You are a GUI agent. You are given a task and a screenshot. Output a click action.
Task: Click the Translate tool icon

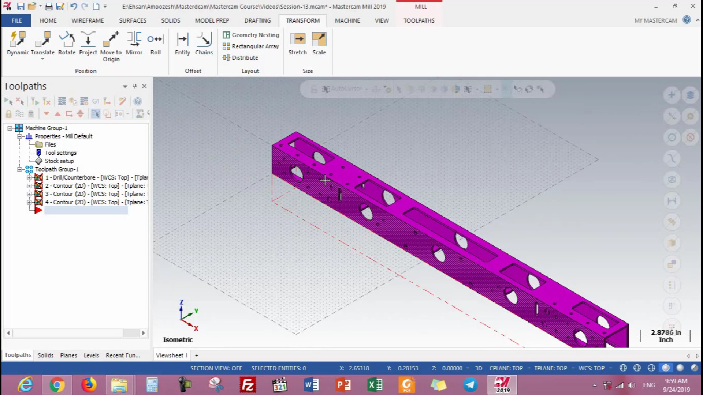(x=42, y=39)
